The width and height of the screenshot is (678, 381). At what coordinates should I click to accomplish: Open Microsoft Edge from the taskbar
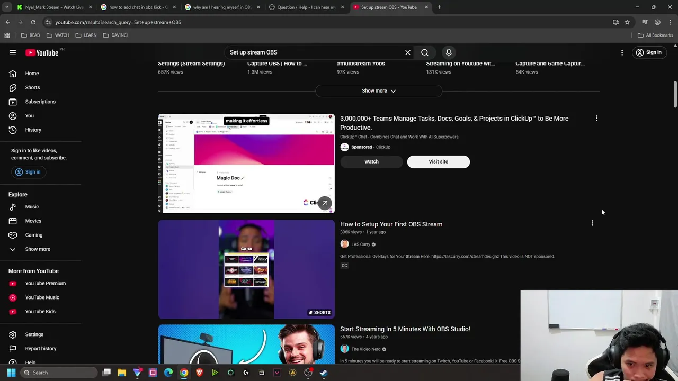point(168,373)
